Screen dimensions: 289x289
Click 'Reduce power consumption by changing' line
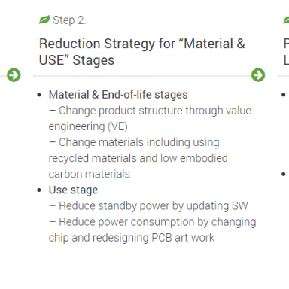(153, 222)
